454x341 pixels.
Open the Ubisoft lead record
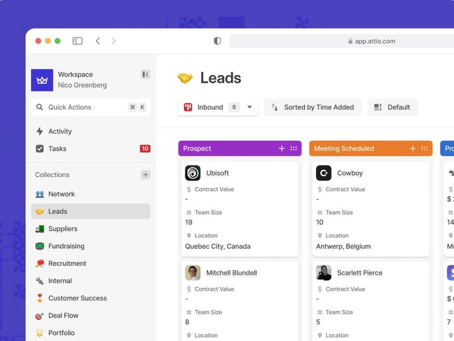[218, 173]
